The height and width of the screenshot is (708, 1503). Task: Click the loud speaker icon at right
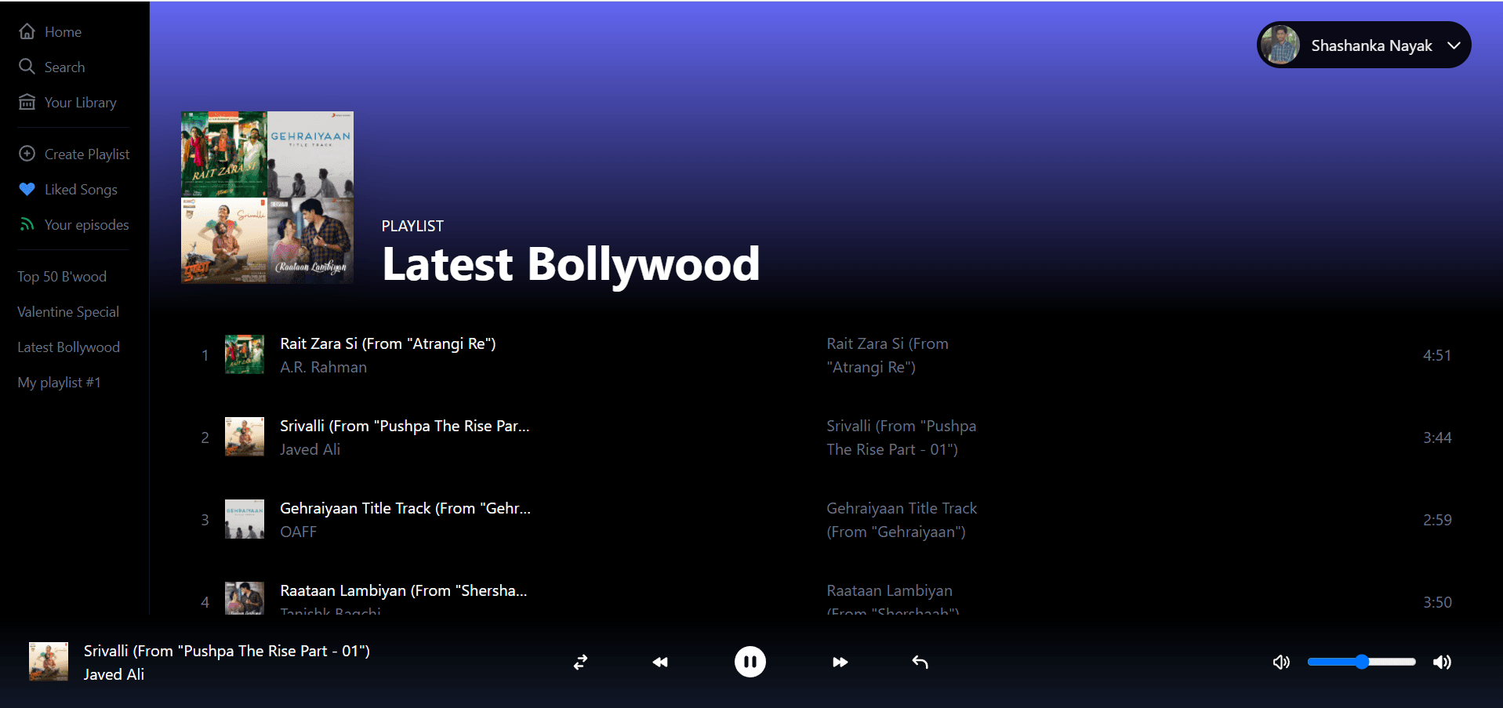tap(1442, 663)
